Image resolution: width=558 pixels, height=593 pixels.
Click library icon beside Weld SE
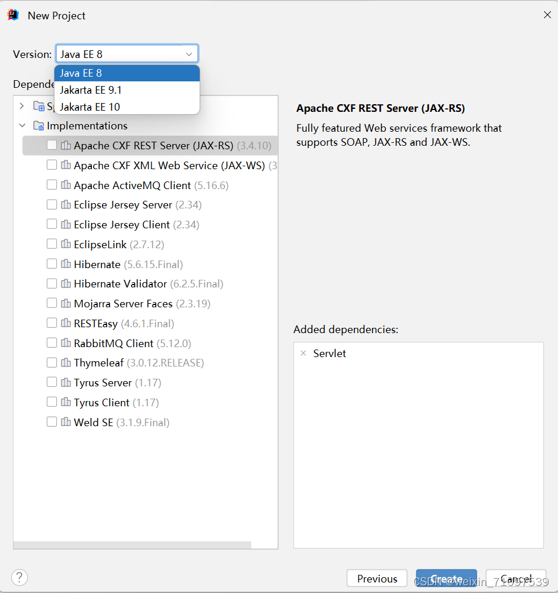coord(66,421)
